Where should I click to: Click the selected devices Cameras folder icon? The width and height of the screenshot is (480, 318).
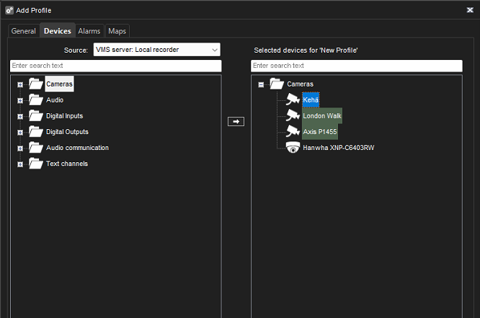(277, 84)
